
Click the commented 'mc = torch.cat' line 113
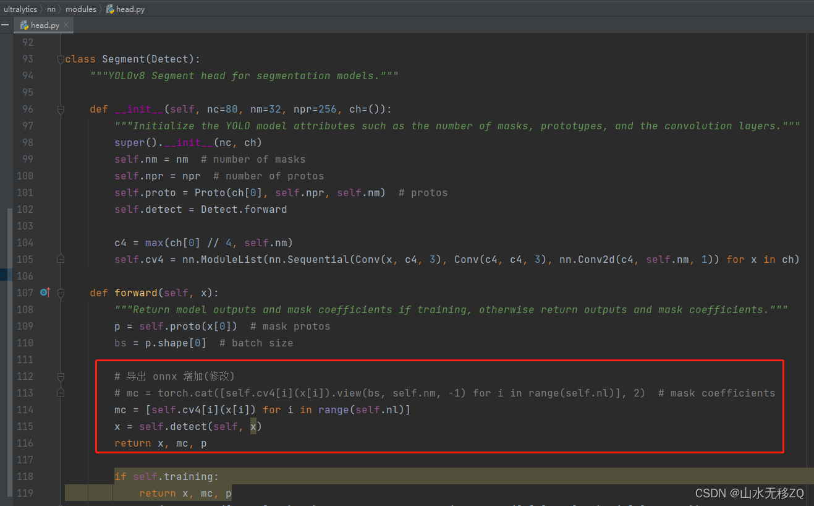[x=445, y=393]
